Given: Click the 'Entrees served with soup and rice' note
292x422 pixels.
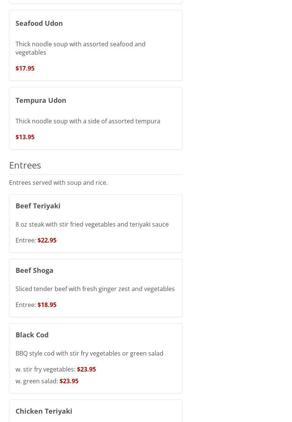Looking at the screenshot, I should pos(58,183).
